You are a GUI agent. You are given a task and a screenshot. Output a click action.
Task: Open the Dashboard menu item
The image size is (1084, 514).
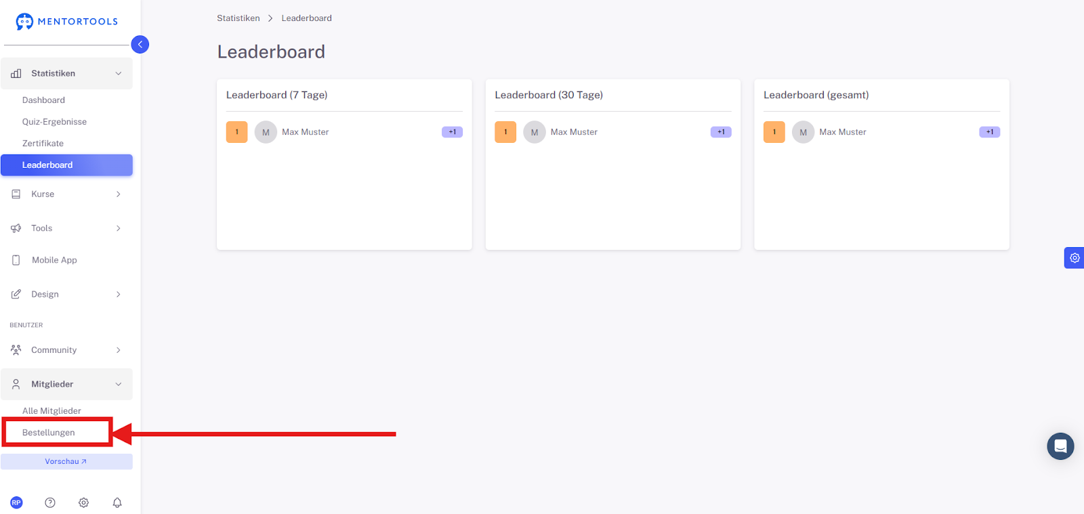pyautogui.click(x=43, y=100)
